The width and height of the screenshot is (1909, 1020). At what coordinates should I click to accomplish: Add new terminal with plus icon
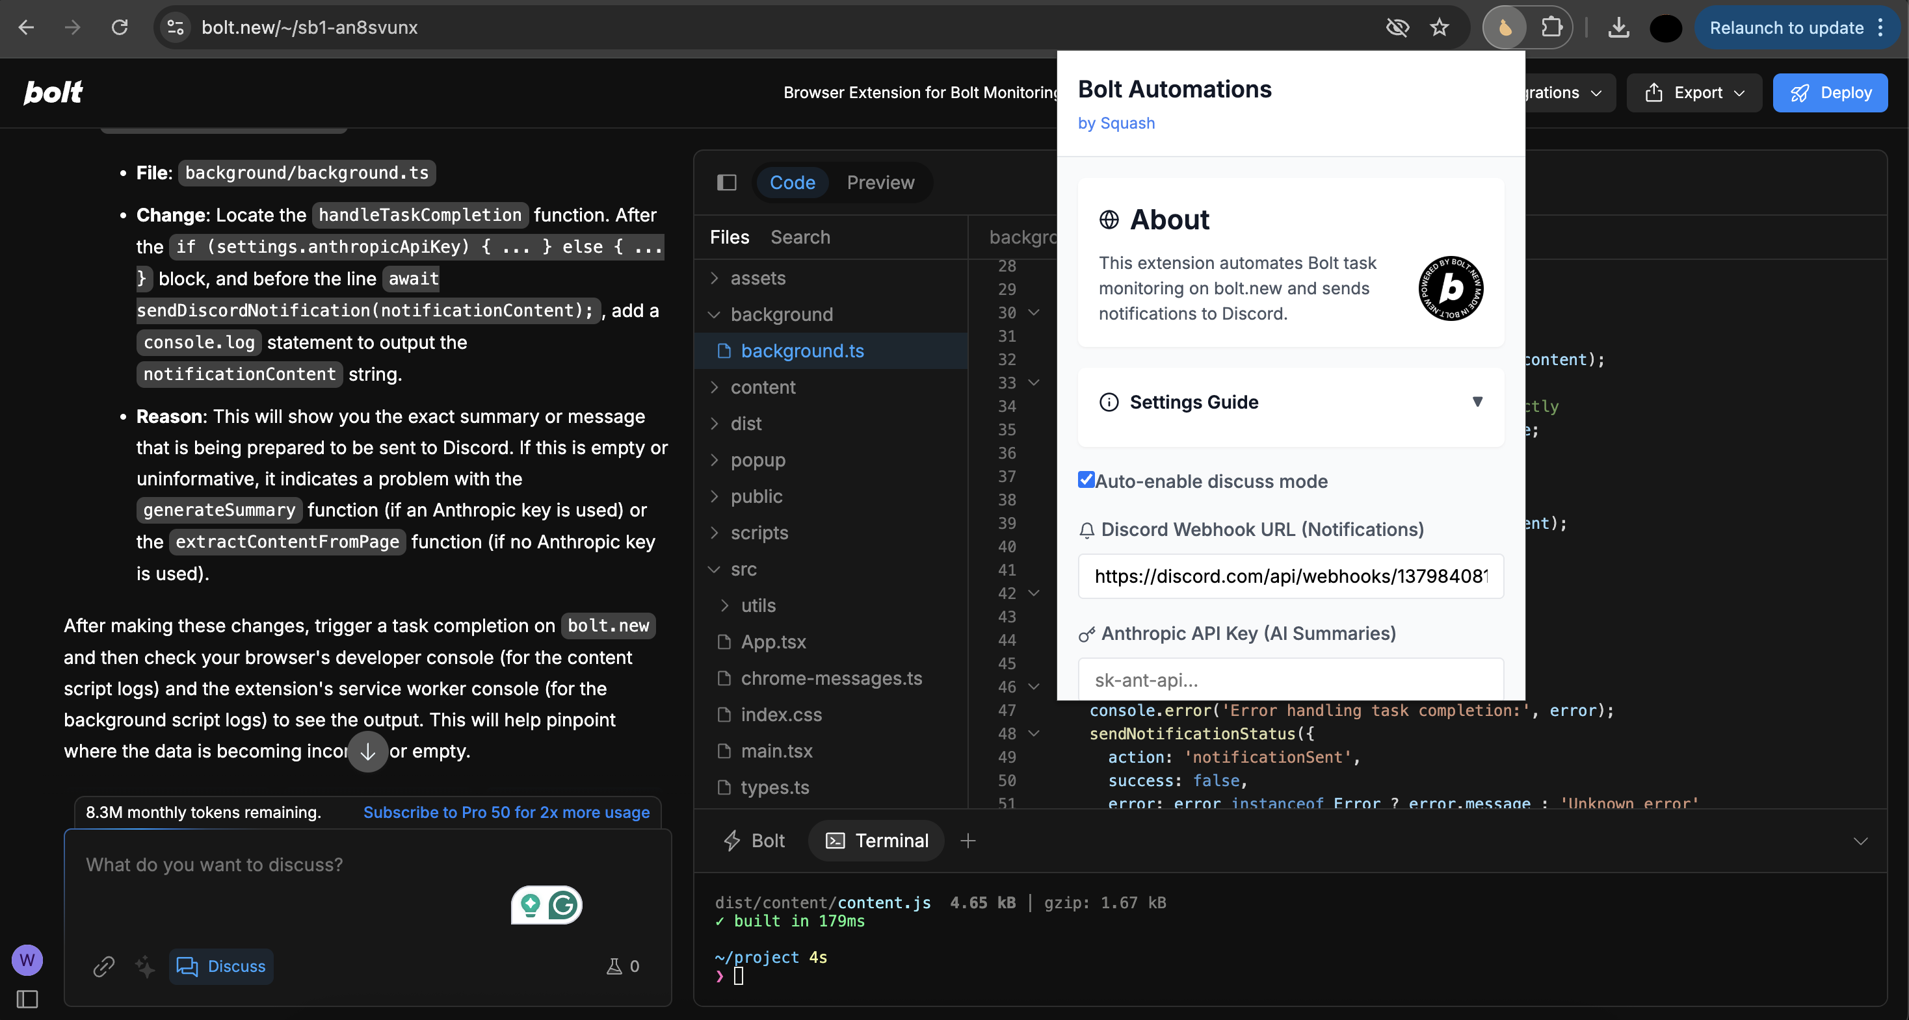[968, 840]
